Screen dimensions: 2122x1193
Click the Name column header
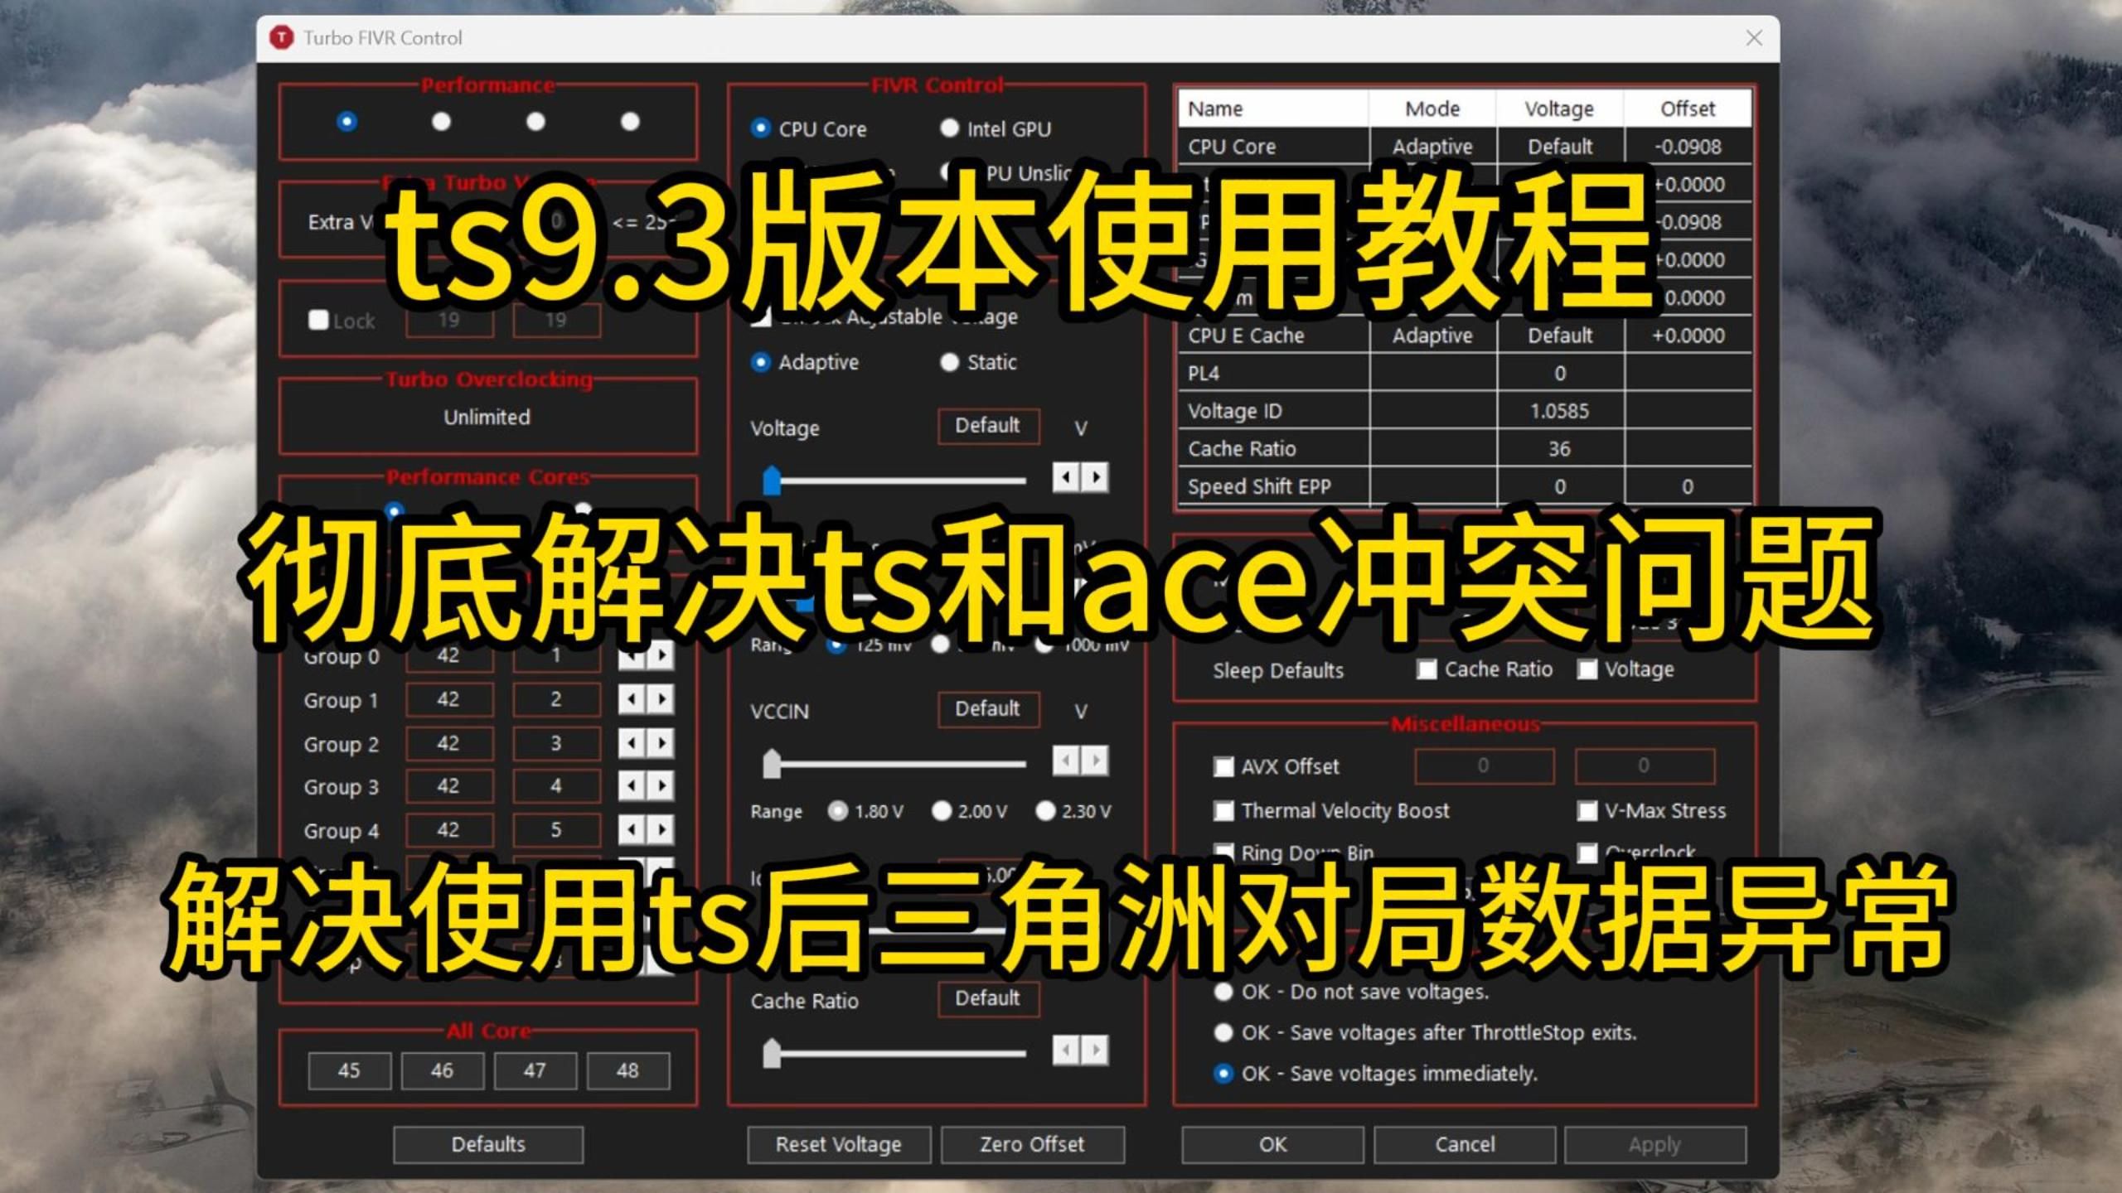click(x=1273, y=109)
